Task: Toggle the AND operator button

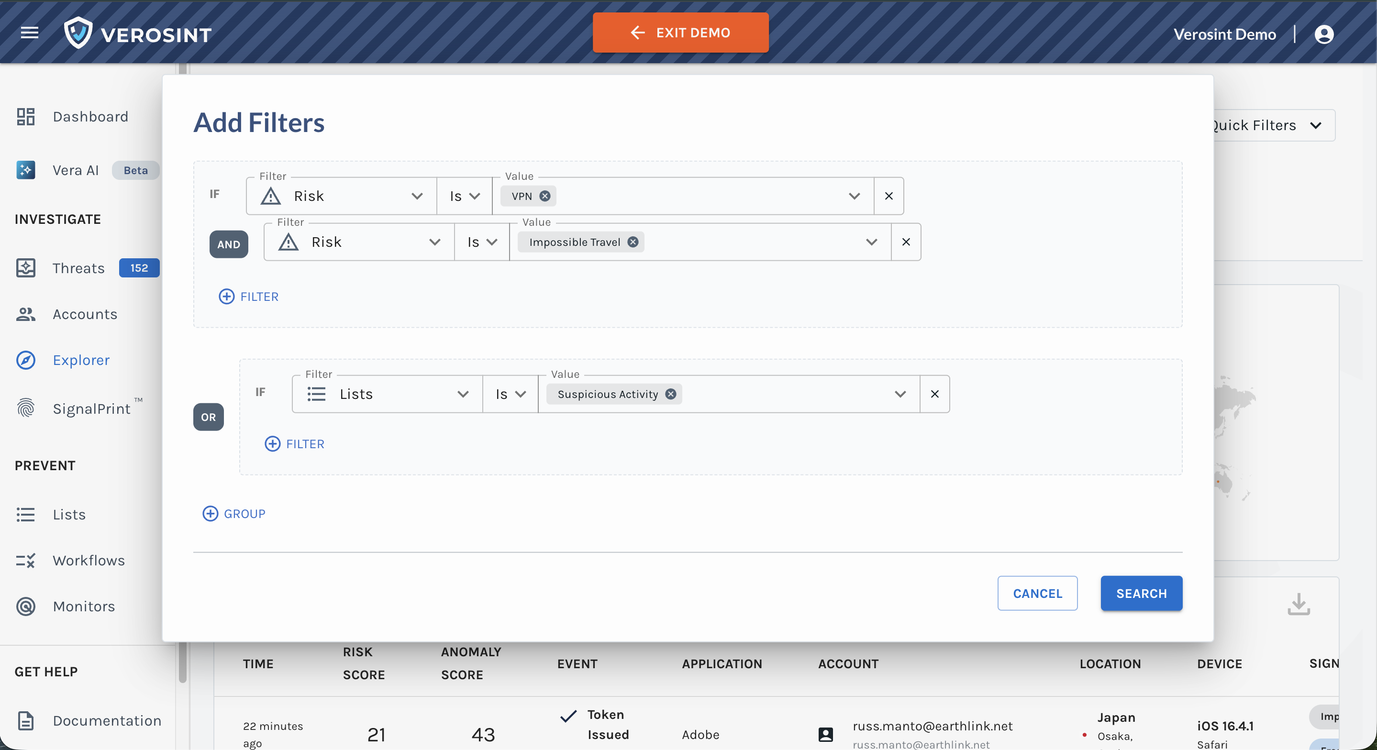Action: tap(228, 244)
